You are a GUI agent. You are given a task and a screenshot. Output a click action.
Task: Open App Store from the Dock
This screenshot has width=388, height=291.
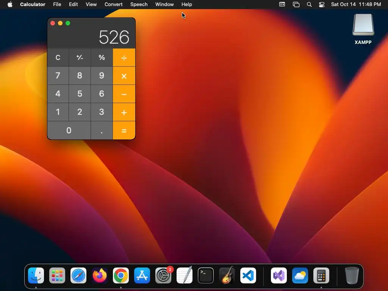click(x=142, y=275)
